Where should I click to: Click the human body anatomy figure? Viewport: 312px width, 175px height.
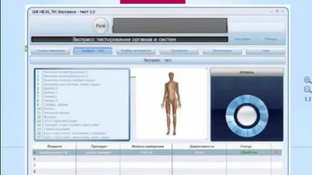(x=171, y=104)
